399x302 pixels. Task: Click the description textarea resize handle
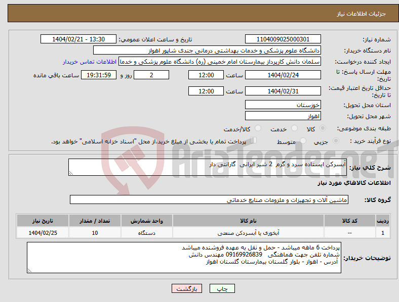[x=71, y=173]
